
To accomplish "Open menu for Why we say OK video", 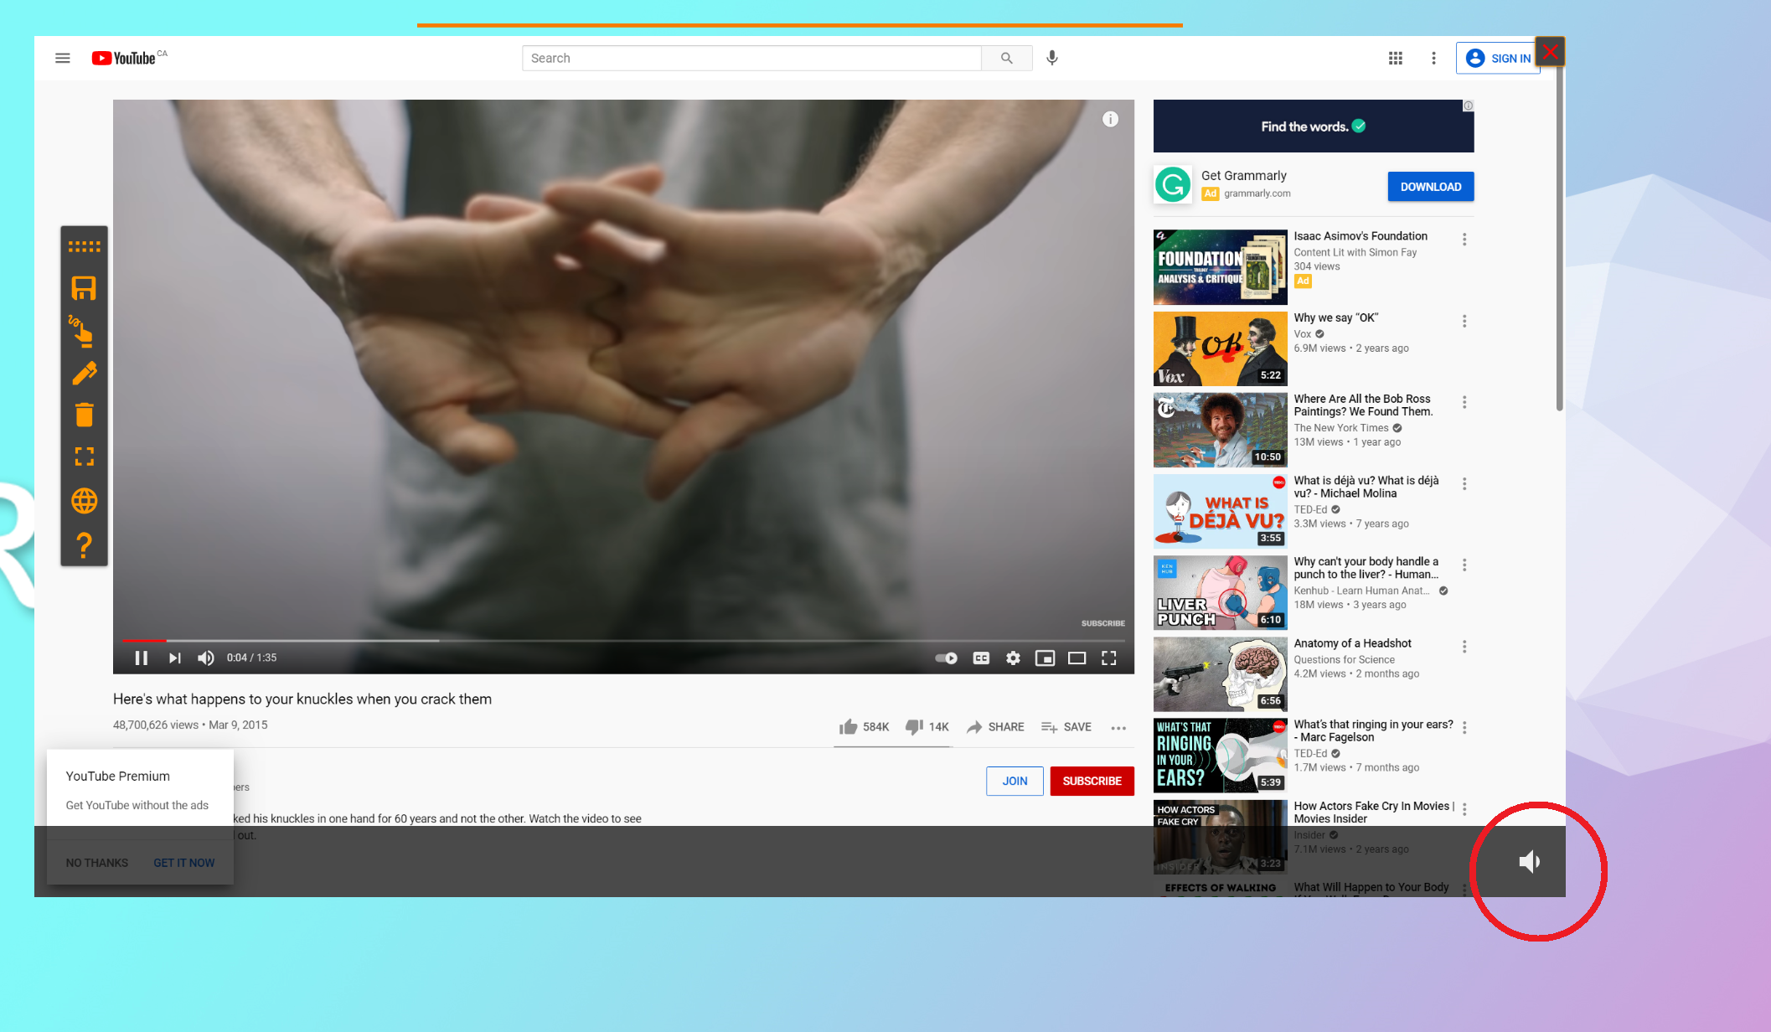I will 1464,321.
